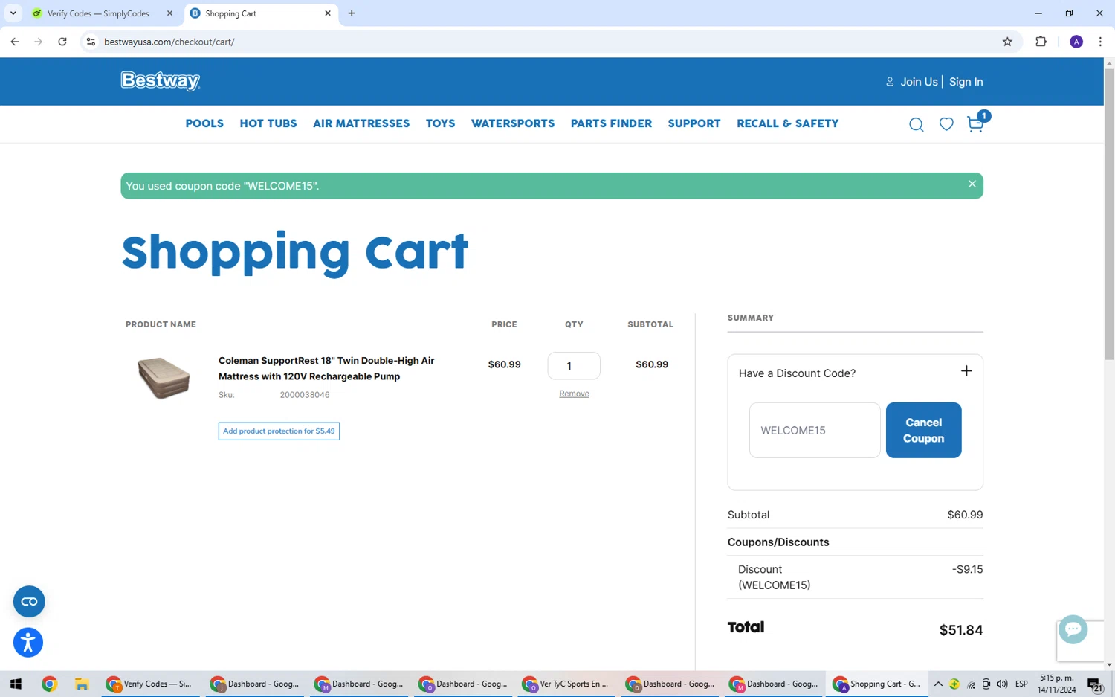Viewport: 1115px width, 697px height.
Task: Click the Total amount $51.84
Action: click(961, 630)
